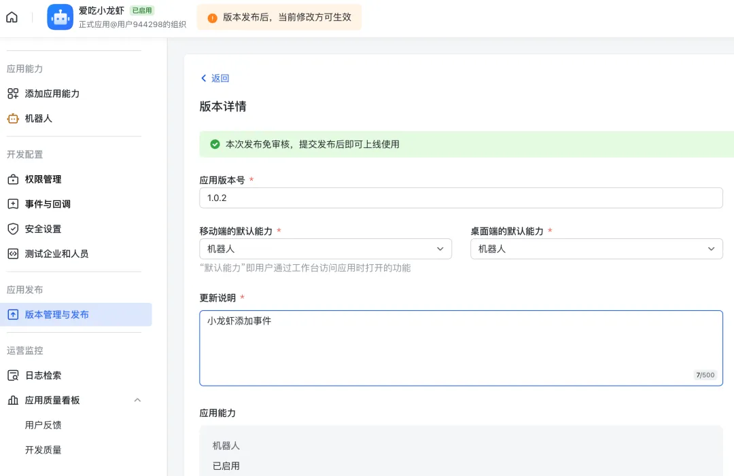Viewport: 734px width, 476px height.
Task: Click the orange warning icon in banner
Action: 212,18
